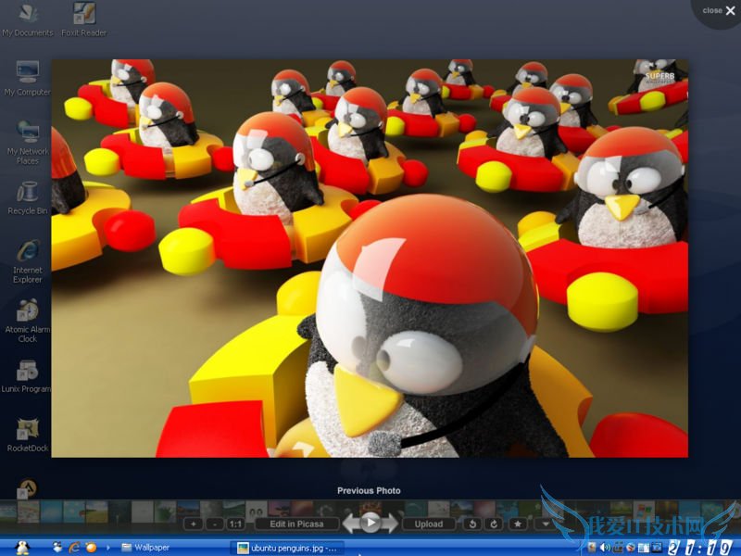Click the Edit in Picasa button
The width and height of the screenshot is (741, 556).
point(296,524)
